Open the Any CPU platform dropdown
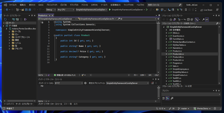The image size is (224, 113). [66, 10]
